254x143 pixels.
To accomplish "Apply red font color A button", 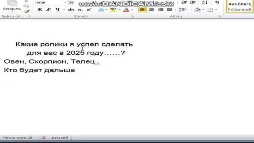I will pos(126,10).
